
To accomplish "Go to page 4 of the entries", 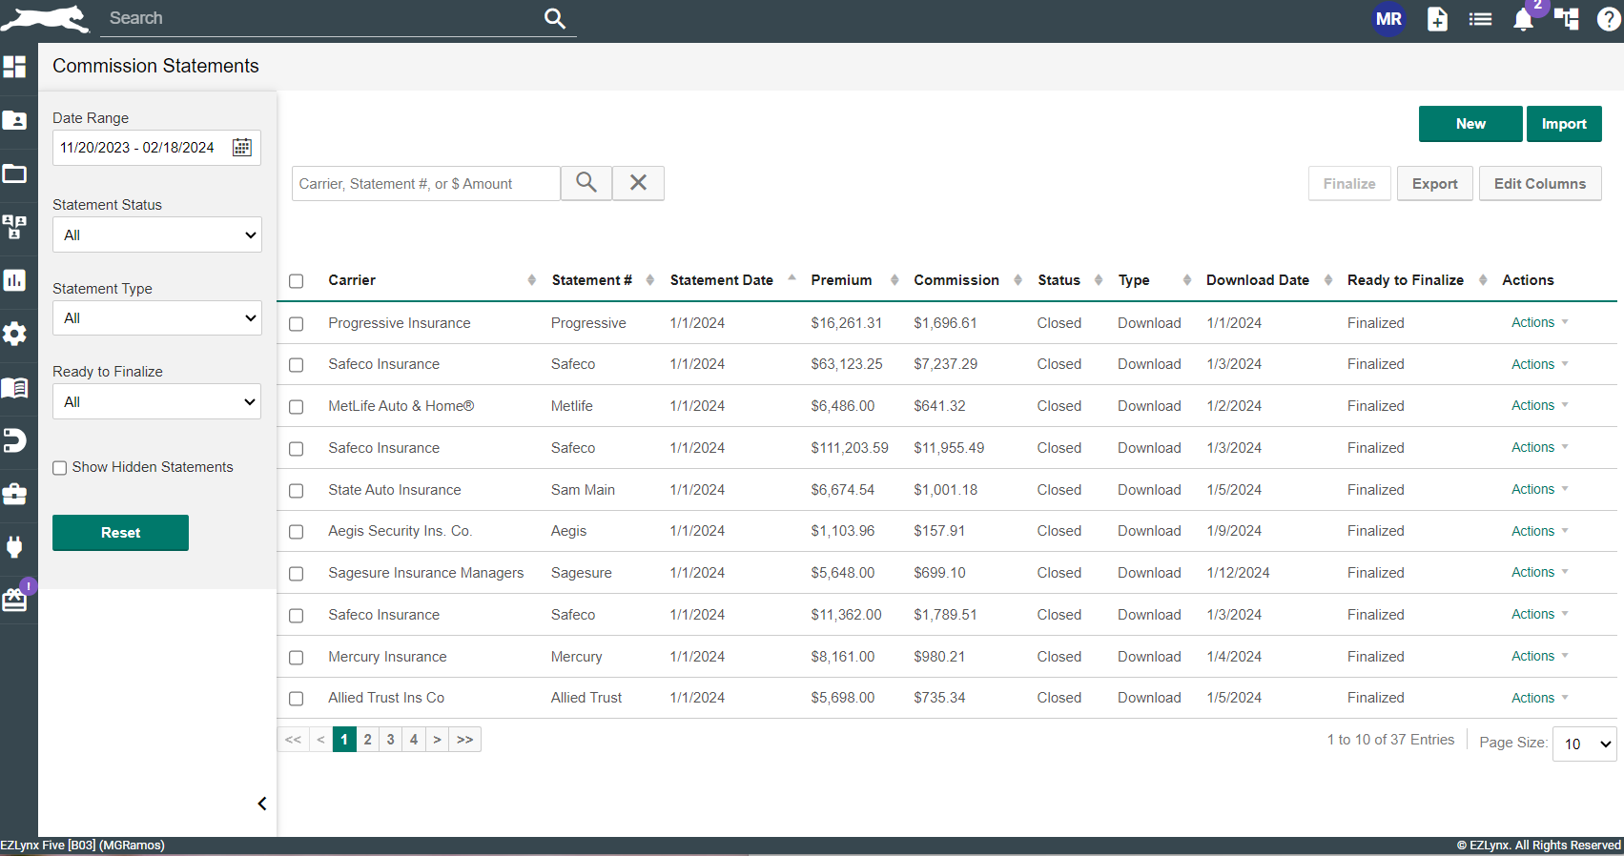I will 414,740.
